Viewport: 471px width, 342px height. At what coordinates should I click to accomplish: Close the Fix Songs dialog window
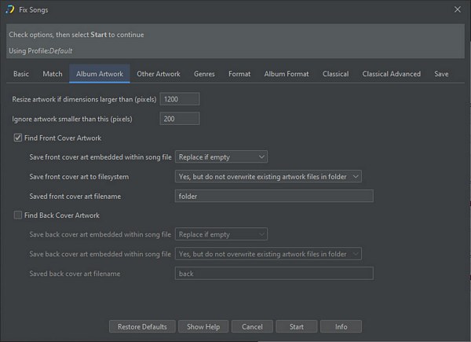pyautogui.click(x=458, y=9)
